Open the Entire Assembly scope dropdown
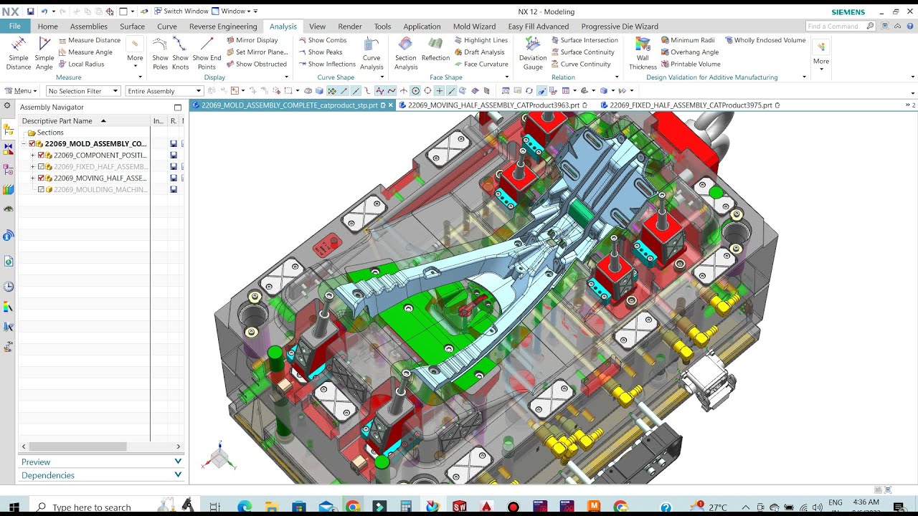The height and width of the screenshot is (516, 918). point(164,91)
